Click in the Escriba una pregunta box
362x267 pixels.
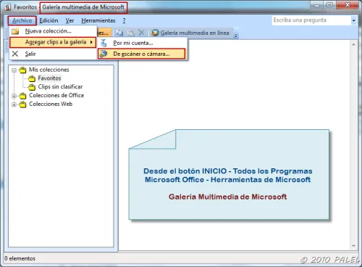tap(311, 20)
